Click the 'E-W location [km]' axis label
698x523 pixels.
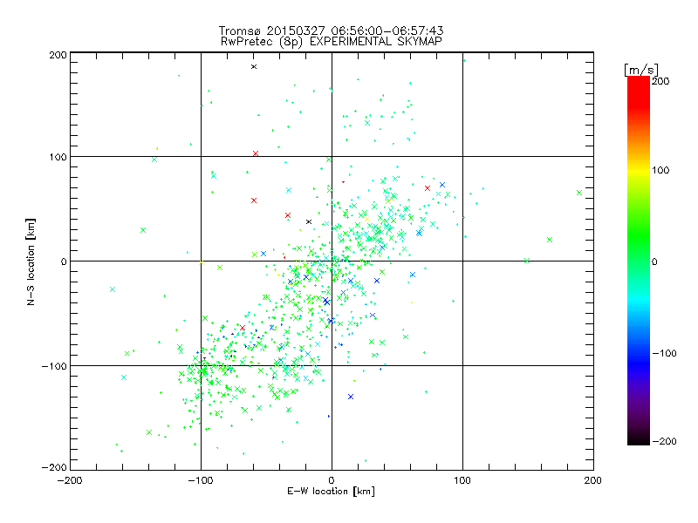[x=331, y=491]
